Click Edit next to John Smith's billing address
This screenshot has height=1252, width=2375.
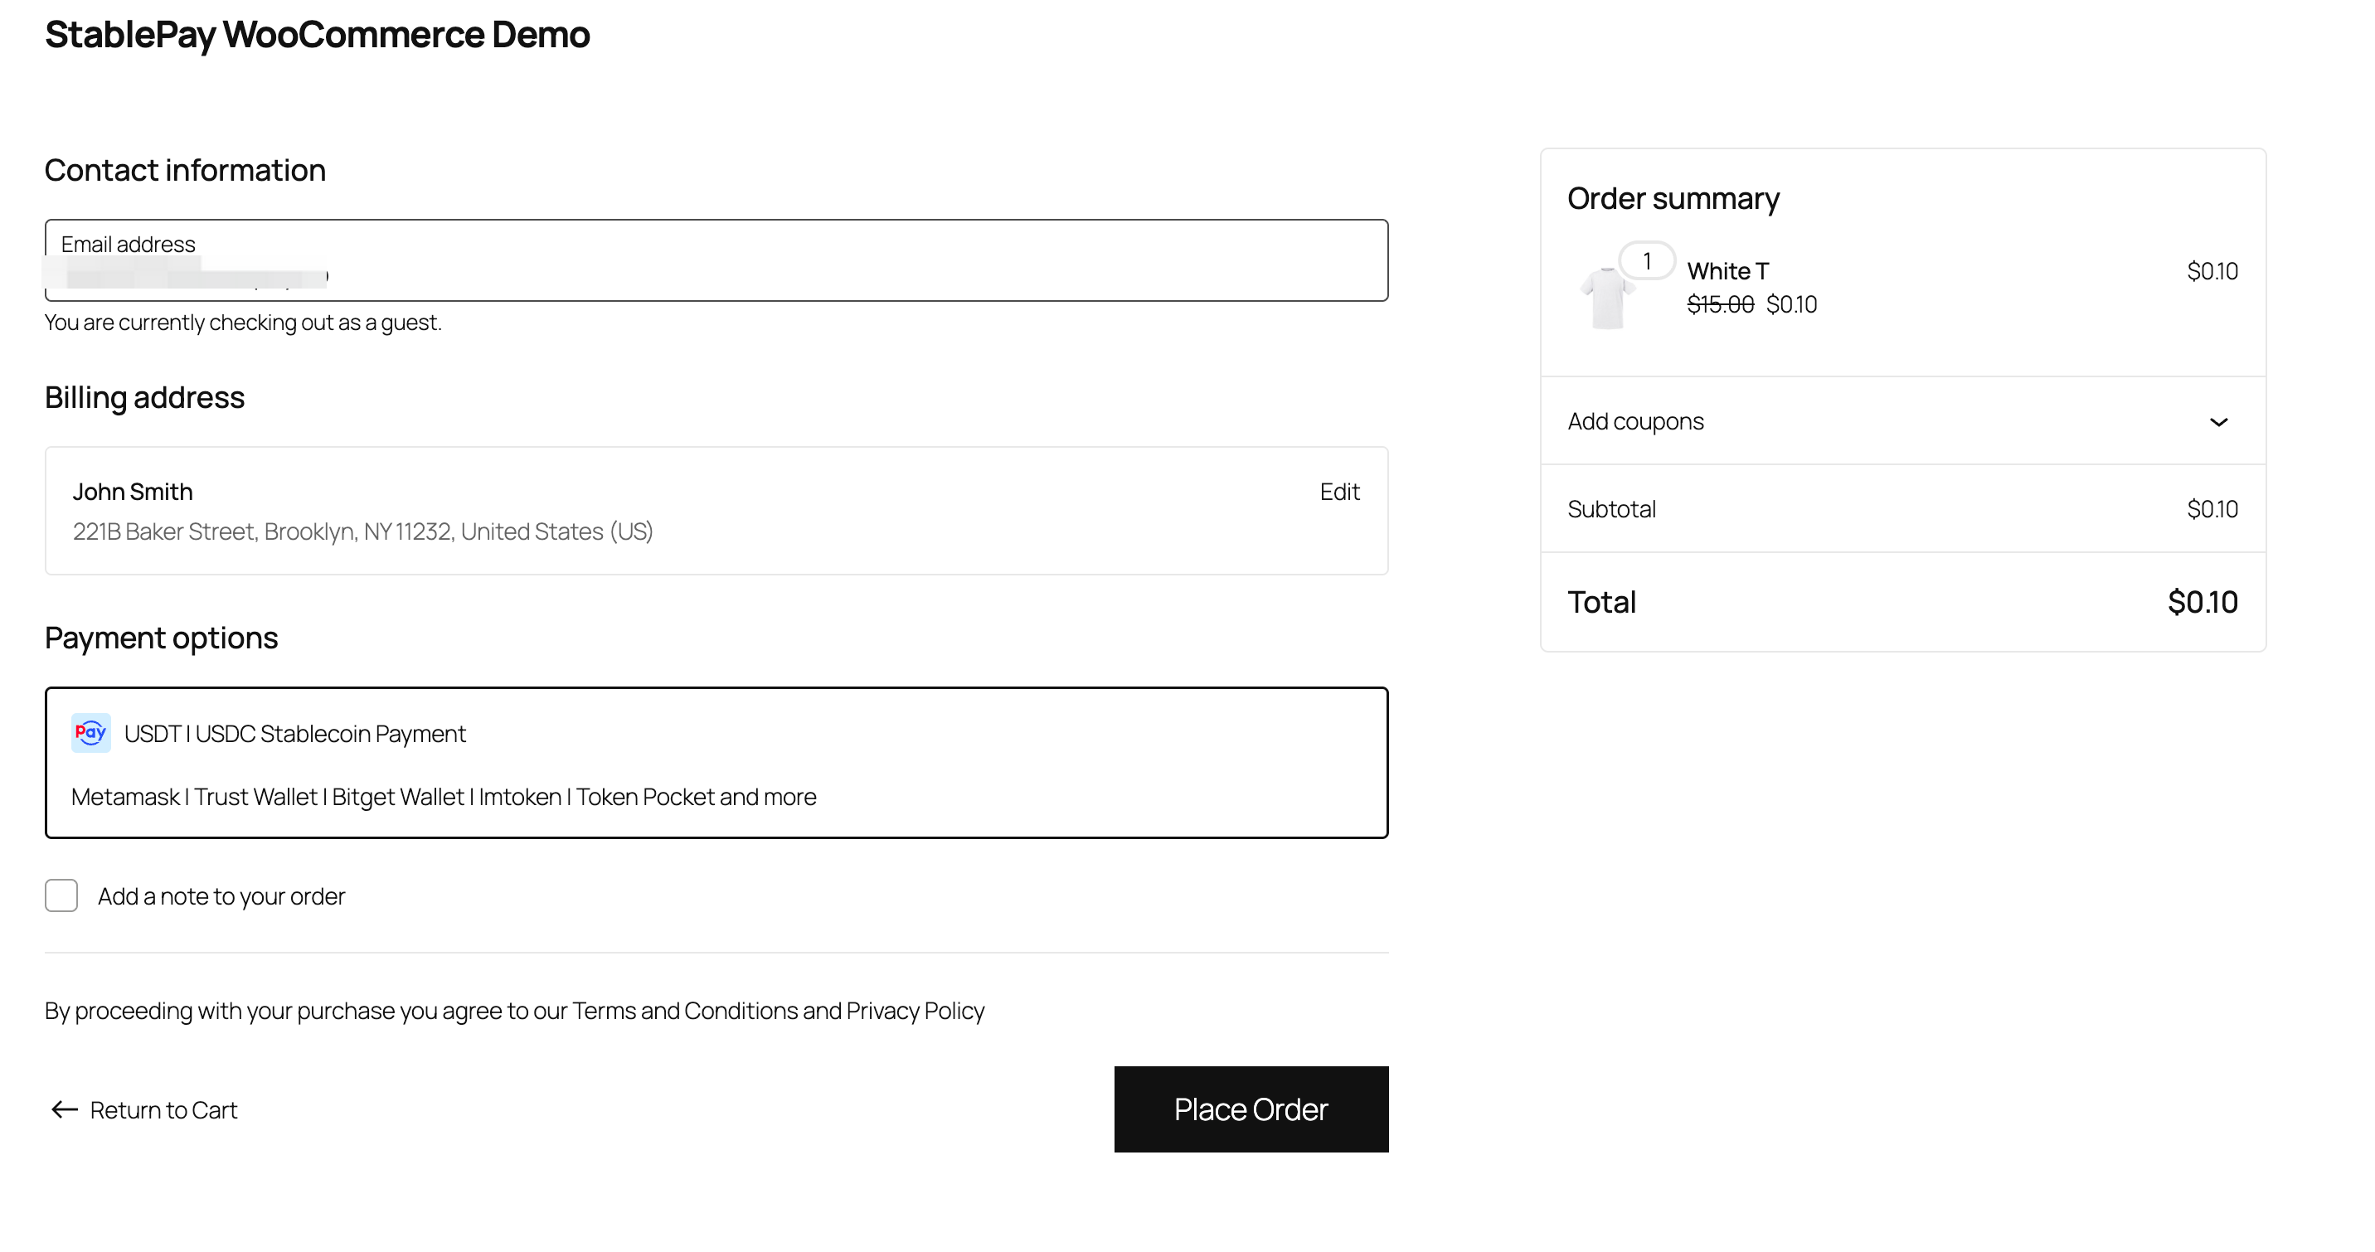pos(1338,492)
